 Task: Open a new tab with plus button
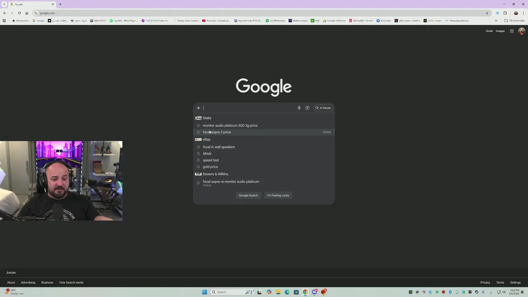pos(60,4)
